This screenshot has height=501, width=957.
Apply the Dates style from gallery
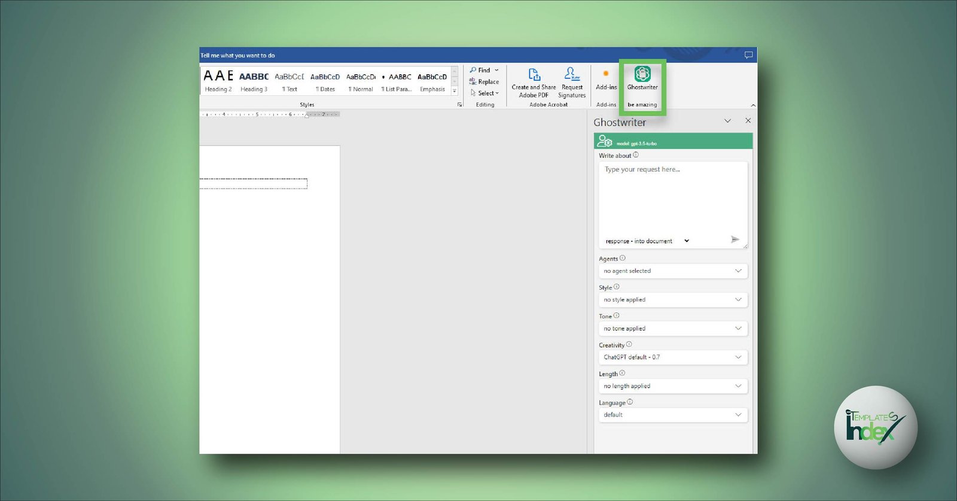[x=325, y=81]
